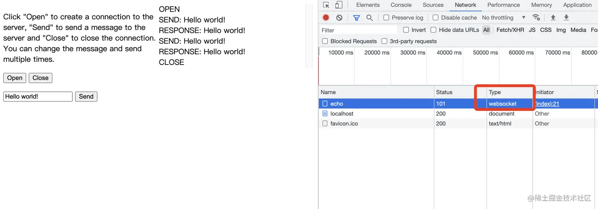Click the 70000 ms timeline marker

pos(558,53)
